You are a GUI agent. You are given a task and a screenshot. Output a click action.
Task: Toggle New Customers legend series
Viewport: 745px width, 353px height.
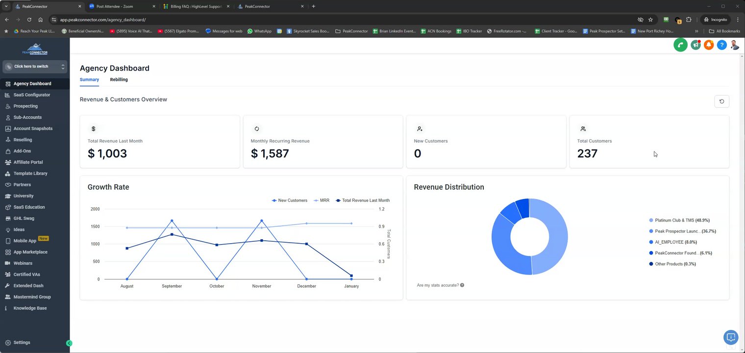[x=290, y=201]
